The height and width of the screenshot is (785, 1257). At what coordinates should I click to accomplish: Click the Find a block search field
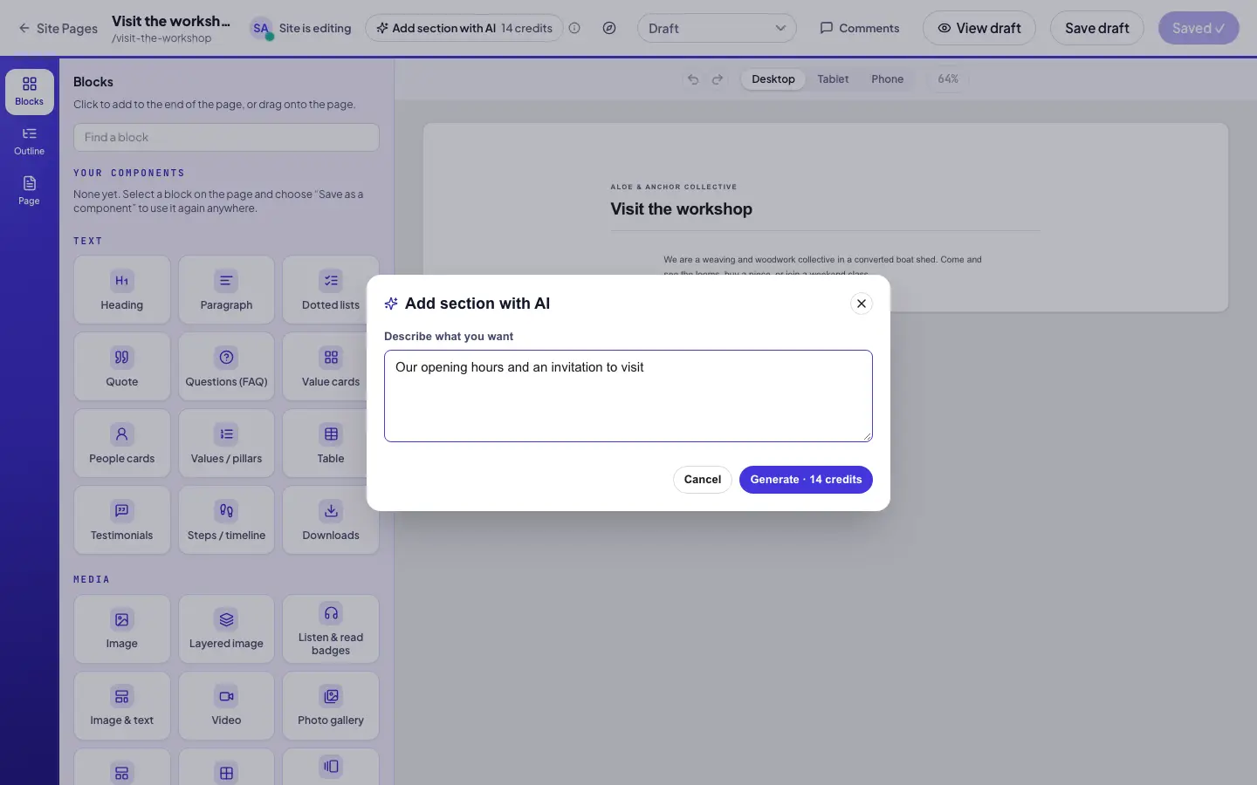coord(226,138)
